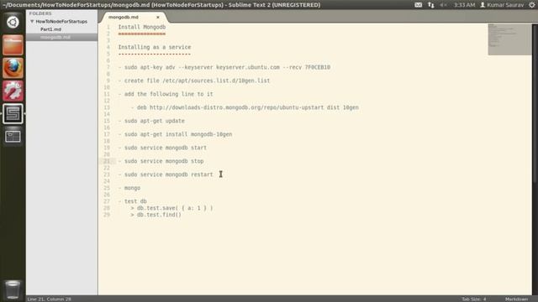Screen dimensions: 538x302
Task: Click the 'sudo apt-get update' line
Action: tap(151, 121)
